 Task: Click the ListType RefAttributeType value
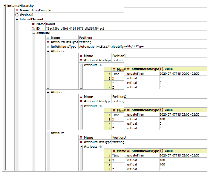click(111, 47)
